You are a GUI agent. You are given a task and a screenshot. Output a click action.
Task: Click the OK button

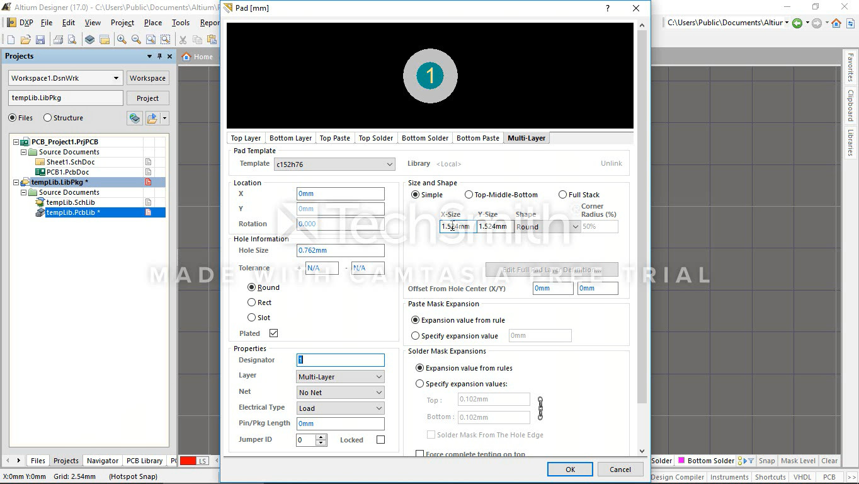[x=570, y=470]
